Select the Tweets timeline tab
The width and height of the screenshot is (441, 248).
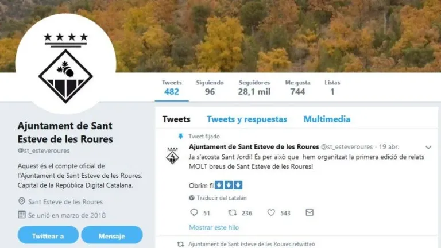point(176,119)
